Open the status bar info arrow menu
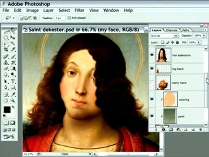209x157 pixels. pyautogui.click(x=90, y=154)
